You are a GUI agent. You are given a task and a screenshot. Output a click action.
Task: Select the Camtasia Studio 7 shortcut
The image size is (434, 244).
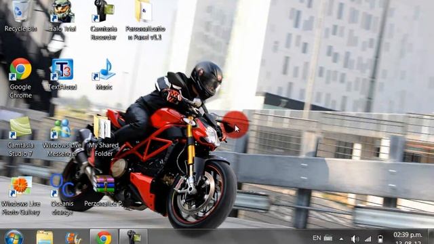pyautogui.click(x=20, y=137)
